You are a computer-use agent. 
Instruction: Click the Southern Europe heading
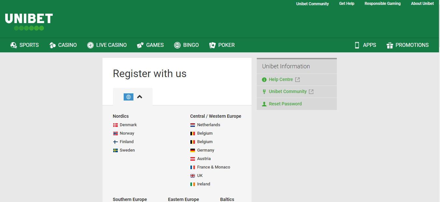(x=130, y=199)
